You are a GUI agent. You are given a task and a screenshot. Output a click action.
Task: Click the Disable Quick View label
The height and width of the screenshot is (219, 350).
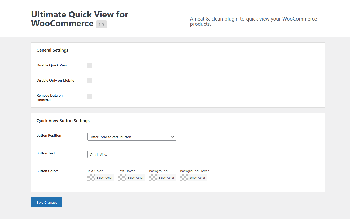52,65
